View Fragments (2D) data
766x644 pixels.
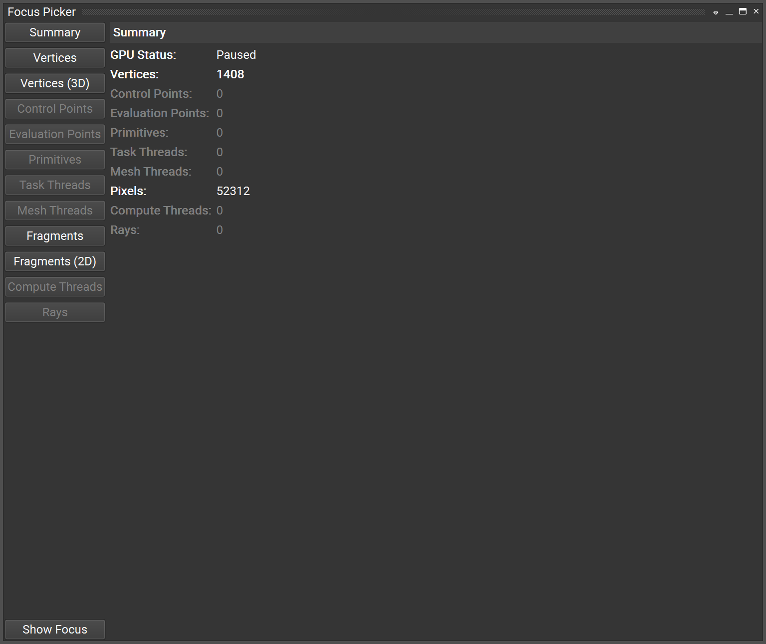pos(54,261)
